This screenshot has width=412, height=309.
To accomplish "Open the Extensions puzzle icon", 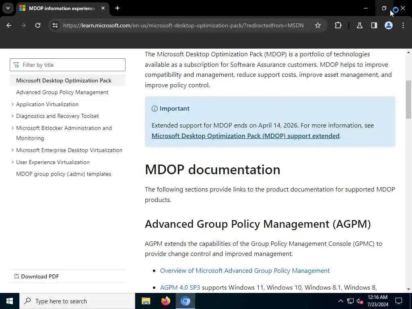I will (338, 25).
